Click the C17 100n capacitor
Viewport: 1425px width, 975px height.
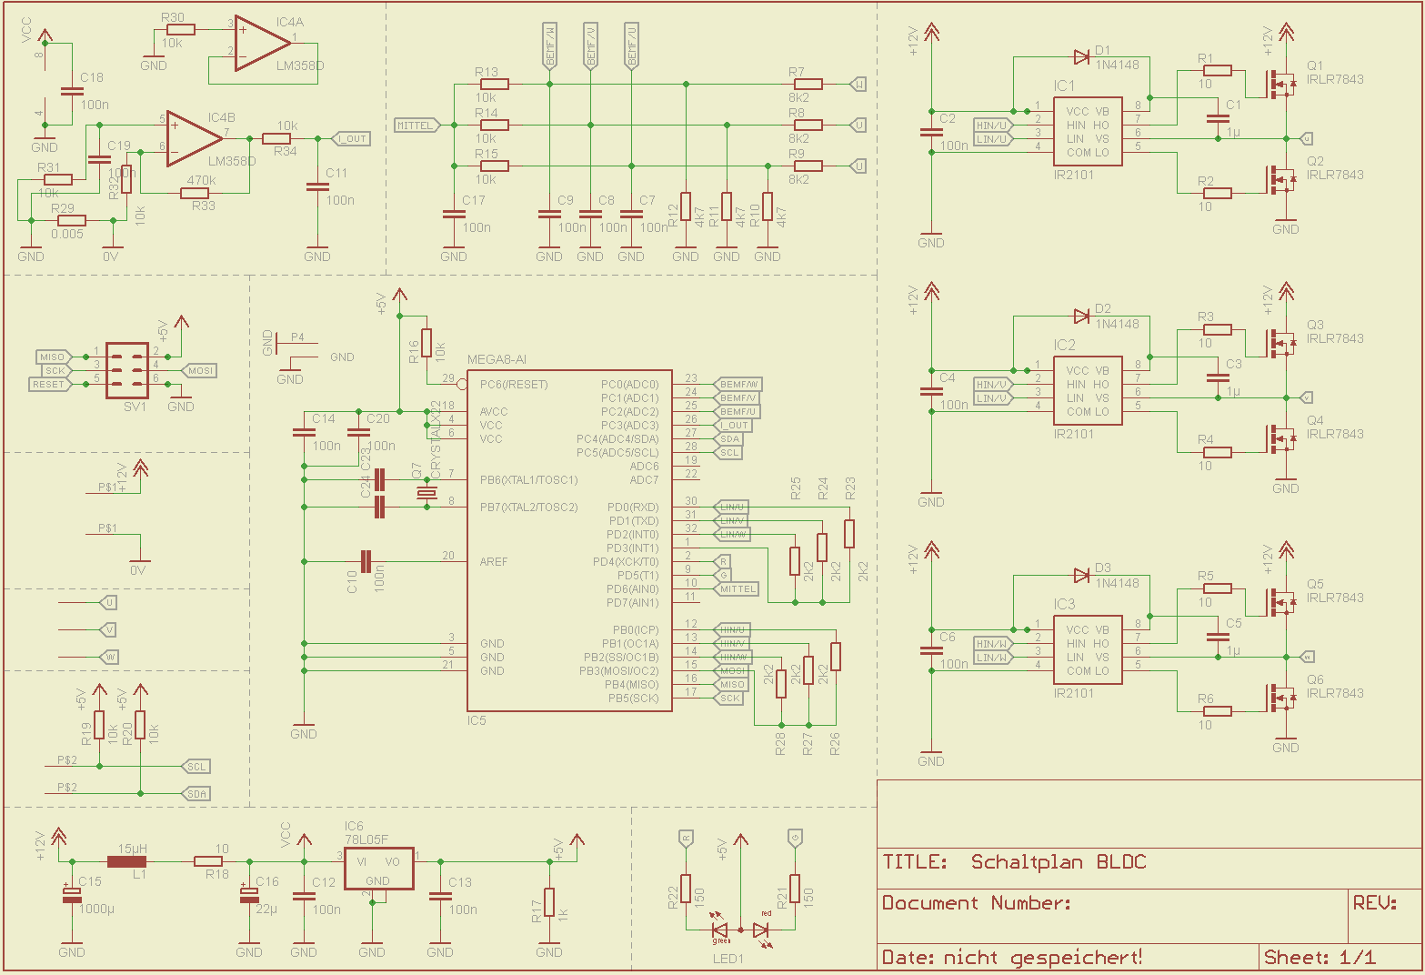pos(454,215)
